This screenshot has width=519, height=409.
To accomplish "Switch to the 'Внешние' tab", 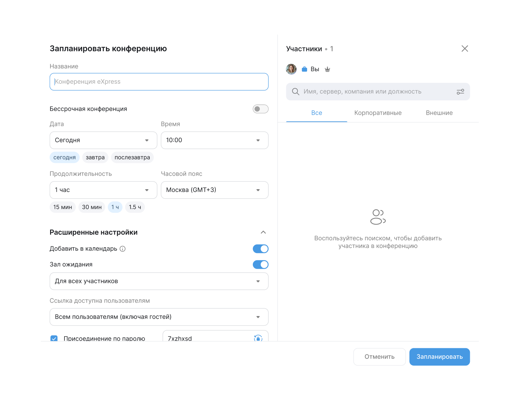I will pyautogui.click(x=439, y=113).
